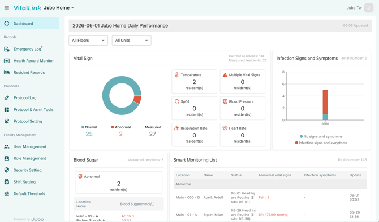Click the Blood Sugar abnormal icon
Image resolution: width=379 pixels, height=222 pixels.
[x=80, y=176]
